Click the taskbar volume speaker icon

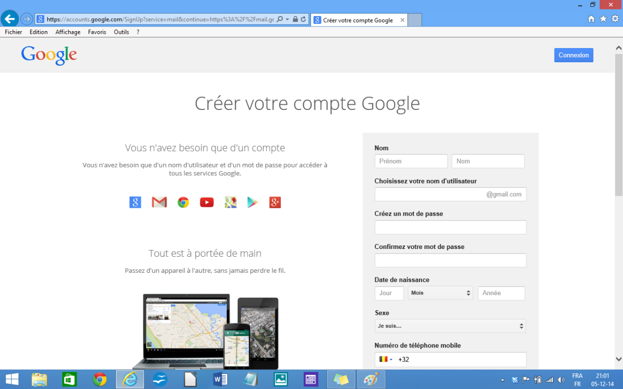(561, 380)
